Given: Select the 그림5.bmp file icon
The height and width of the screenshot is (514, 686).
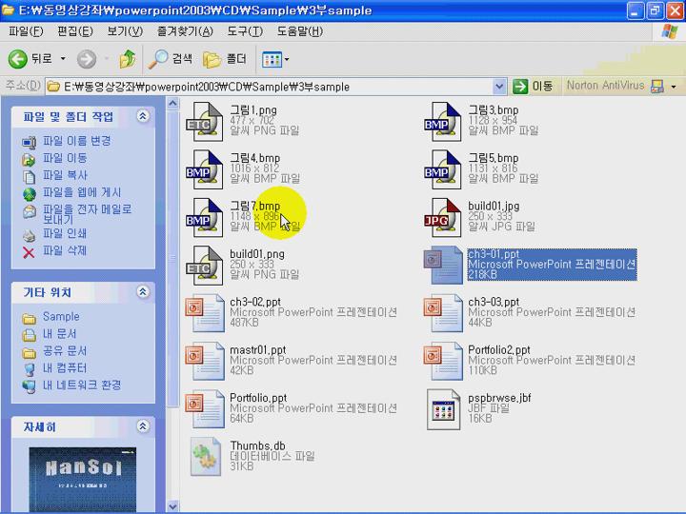Looking at the screenshot, I should point(443,169).
